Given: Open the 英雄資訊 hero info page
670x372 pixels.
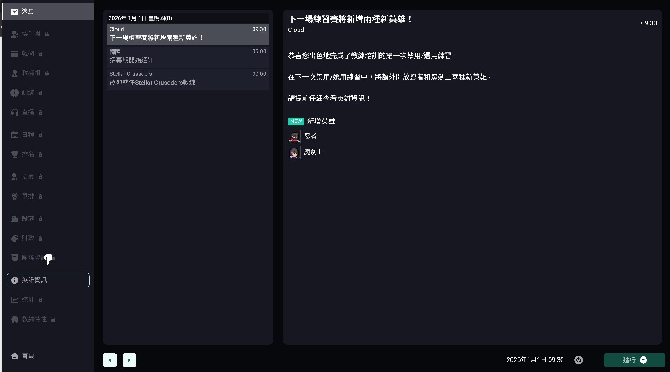Looking at the screenshot, I should coord(48,280).
